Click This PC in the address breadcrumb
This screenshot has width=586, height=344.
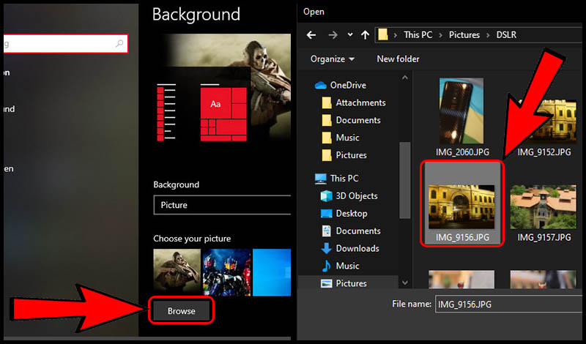pos(418,34)
